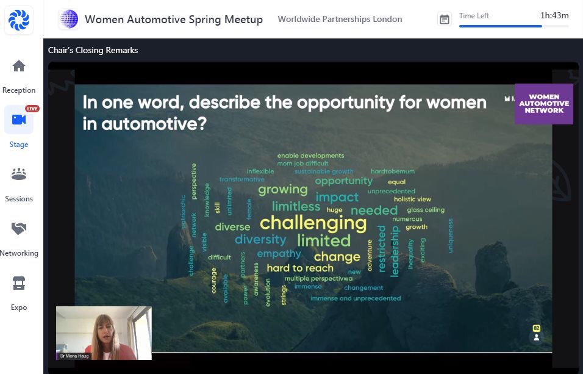Open the Reception home icon
The image size is (583, 374).
coord(19,67)
